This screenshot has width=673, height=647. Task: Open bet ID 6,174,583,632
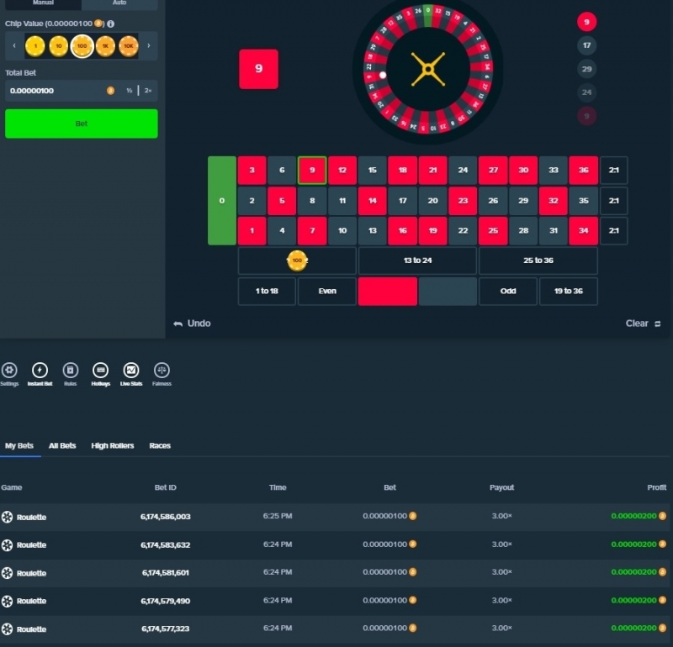click(x=165, y=545)
